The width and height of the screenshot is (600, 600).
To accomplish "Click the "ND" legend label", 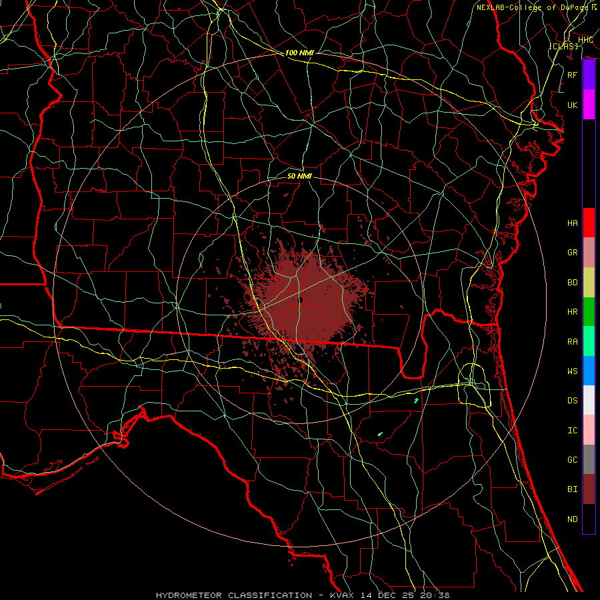I will point(572,519).
